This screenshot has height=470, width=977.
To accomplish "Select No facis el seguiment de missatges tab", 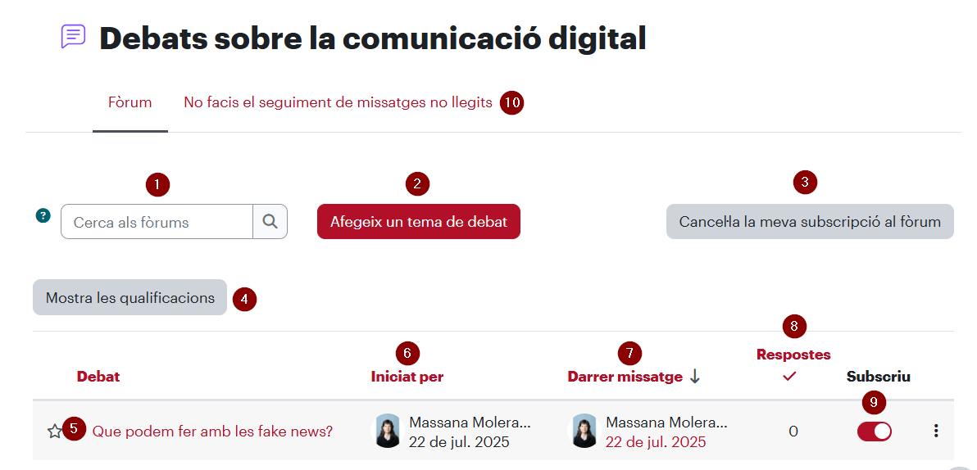I will pos(338,102).
